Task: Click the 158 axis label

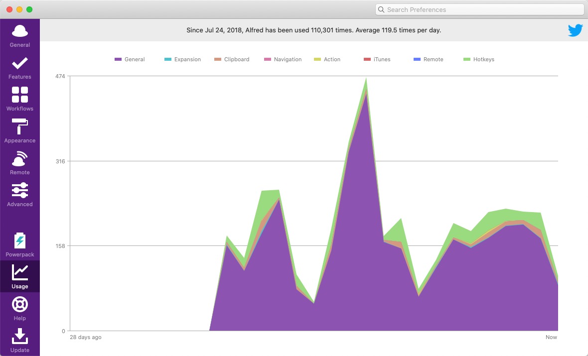Action: point(60,246)
